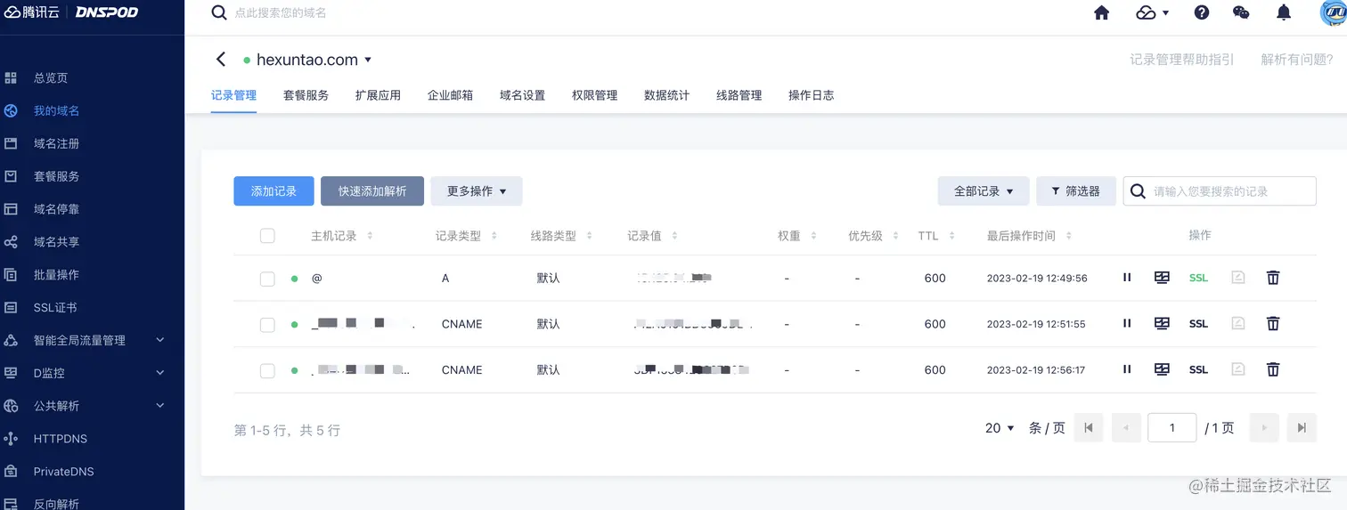Open 更多操作 dropdown

(477, 190)
